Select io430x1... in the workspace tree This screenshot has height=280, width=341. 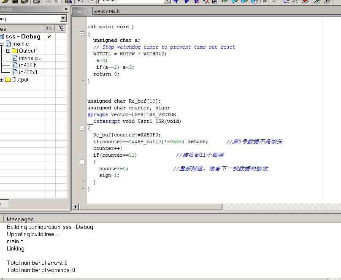click(x=30, y=73)
